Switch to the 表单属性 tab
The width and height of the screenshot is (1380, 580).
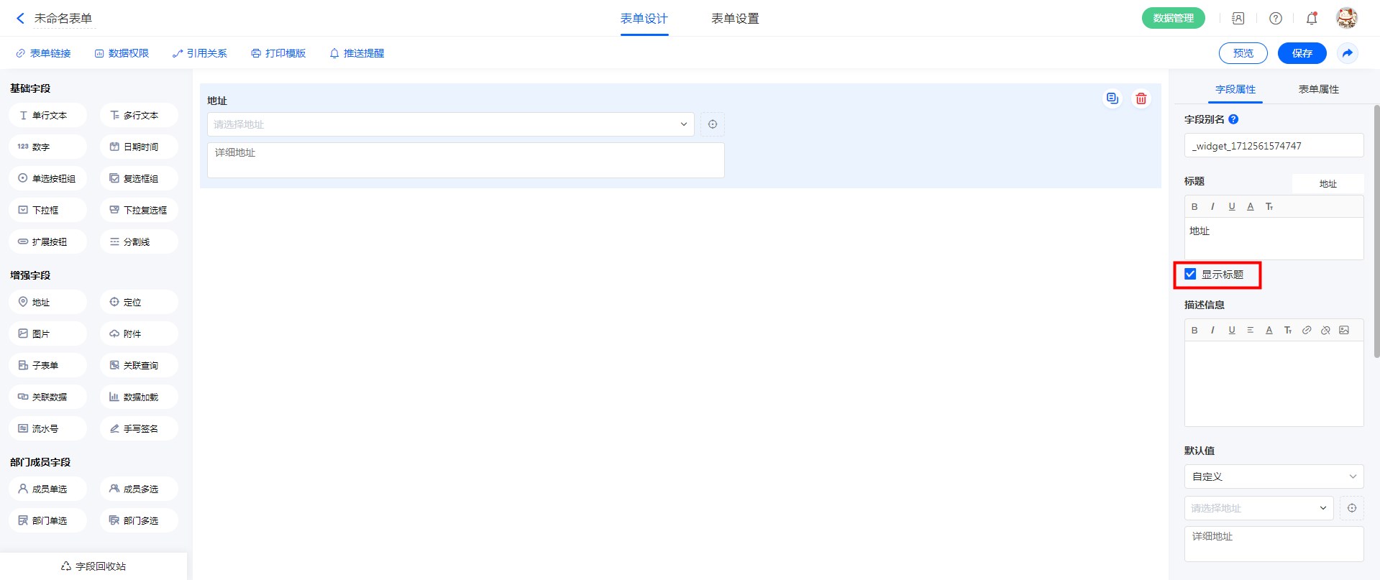click(x=1318, y=89)
